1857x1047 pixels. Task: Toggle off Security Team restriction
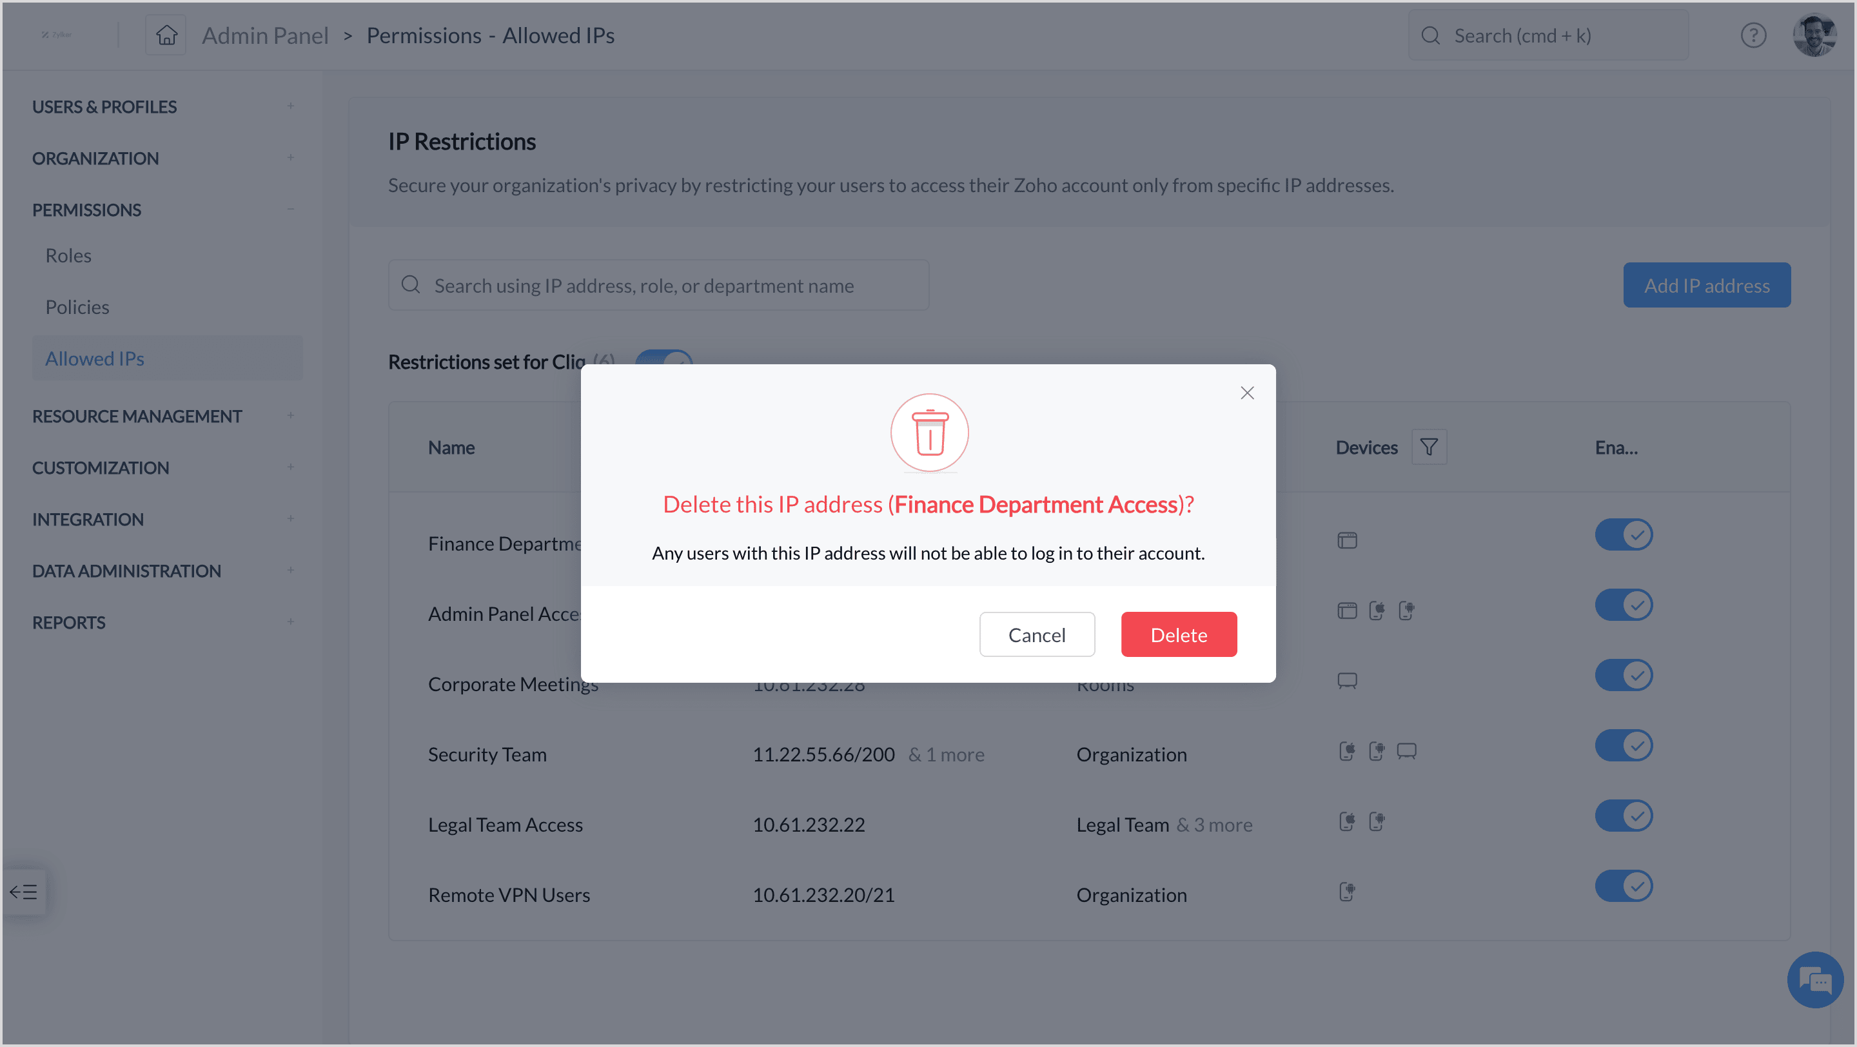point(1623,745)
